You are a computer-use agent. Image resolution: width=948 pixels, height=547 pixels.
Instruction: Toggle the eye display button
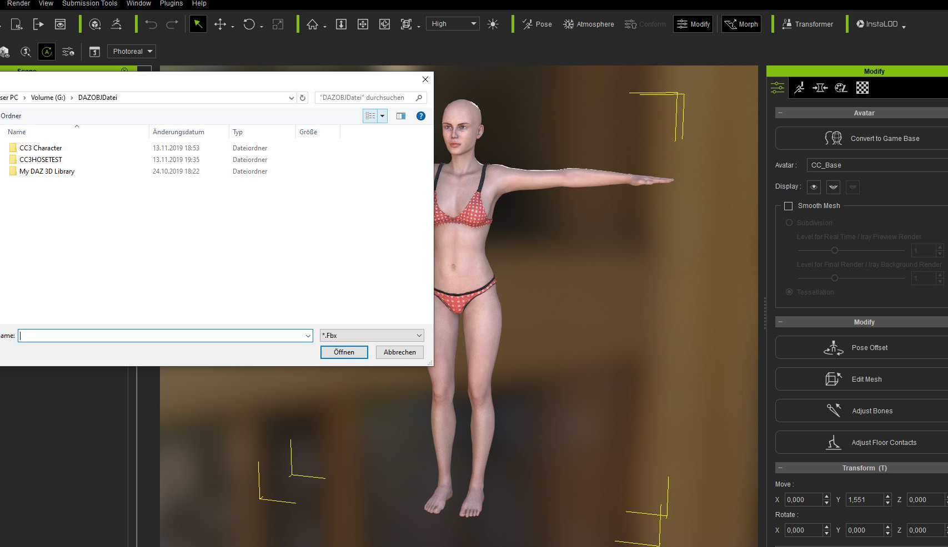pos(814,187)
